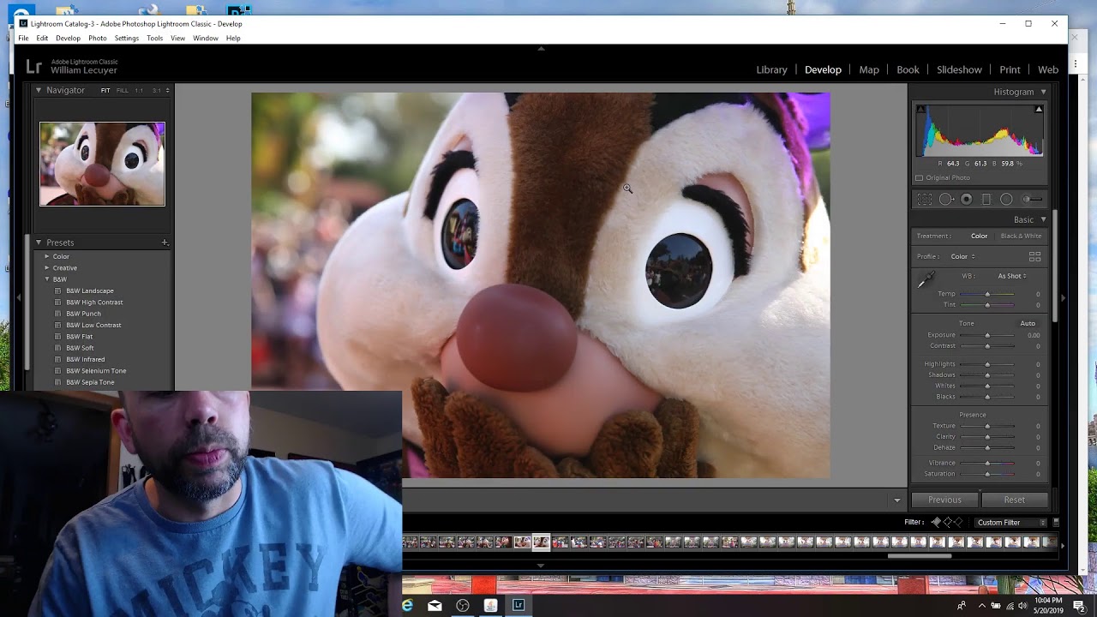Apply the B&W Sepia Tone preset
This screenshot has height=617, width=1097.
click(90, 382)
